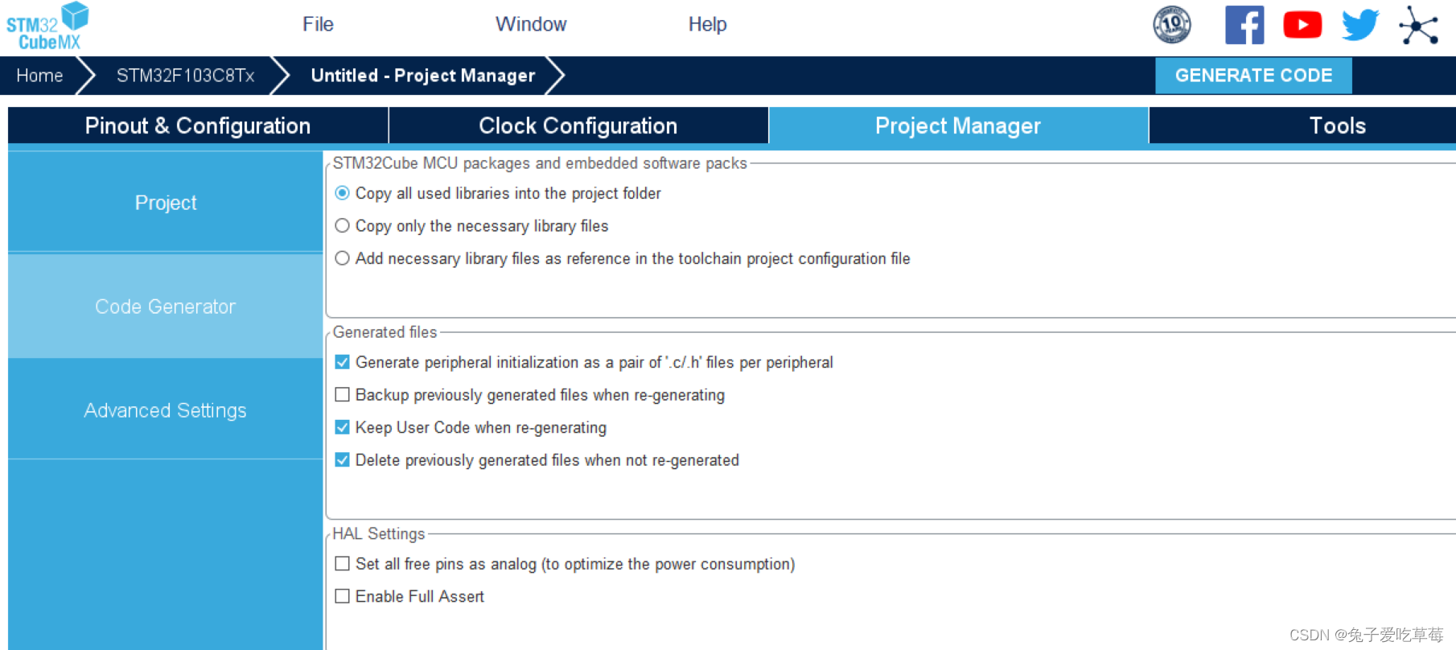Open the YouTube icon link

[1302, 25]
